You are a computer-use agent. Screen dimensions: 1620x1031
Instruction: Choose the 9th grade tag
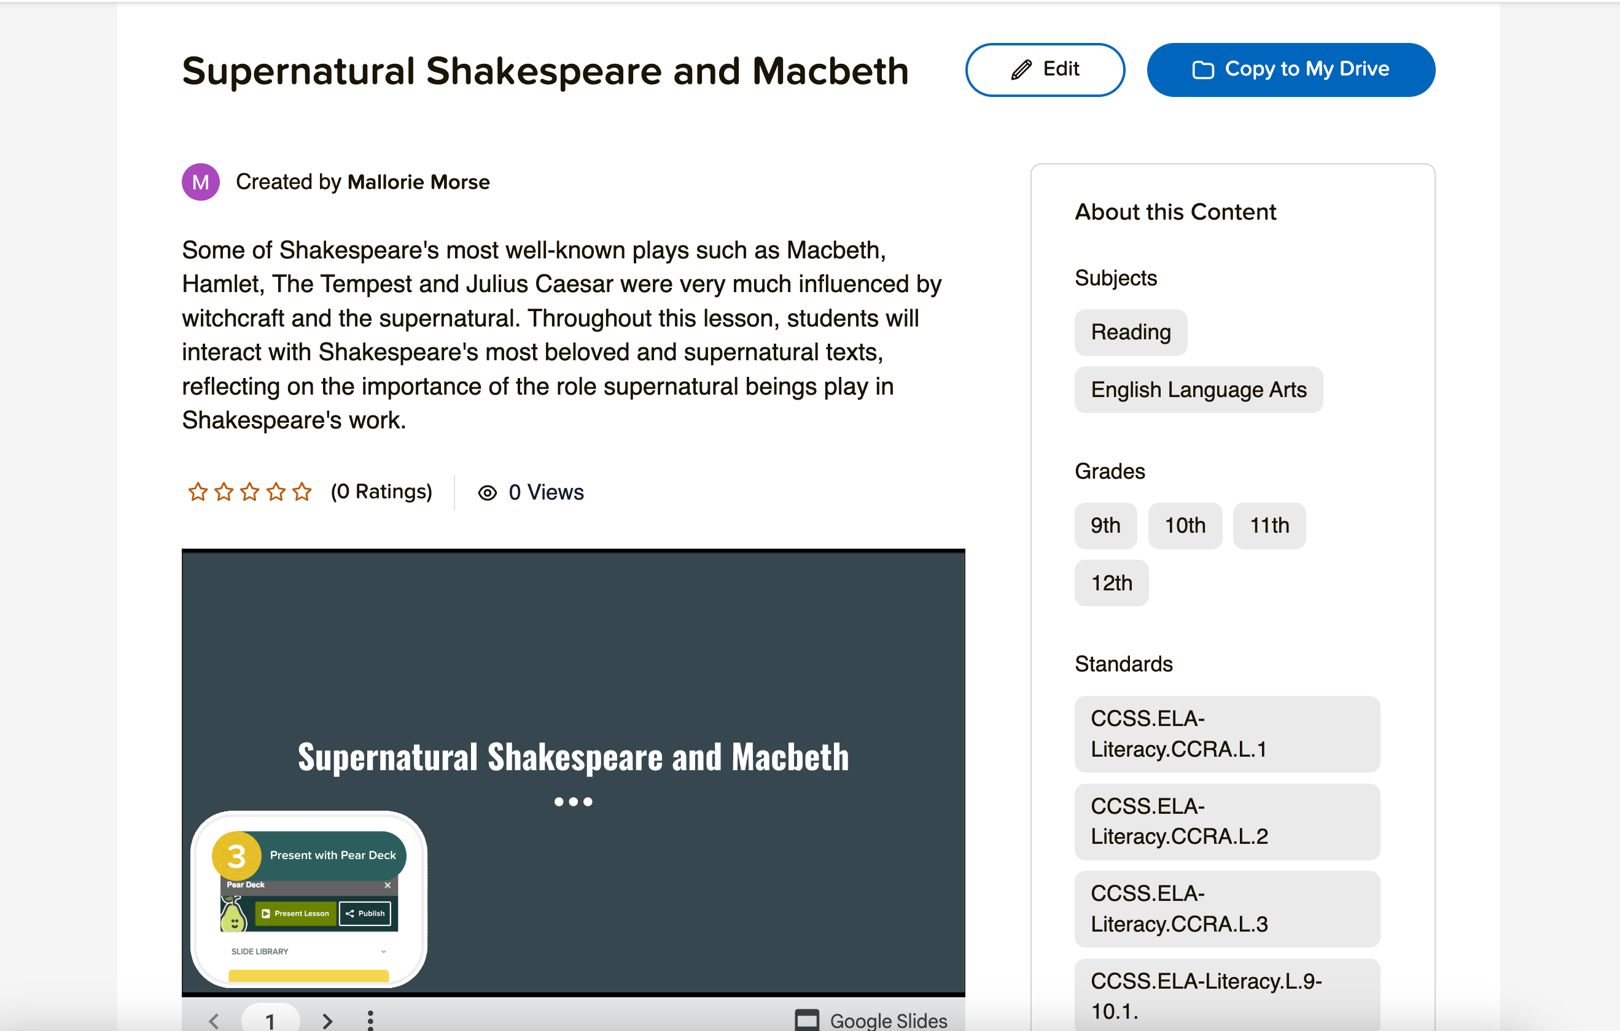[1105, 525]
